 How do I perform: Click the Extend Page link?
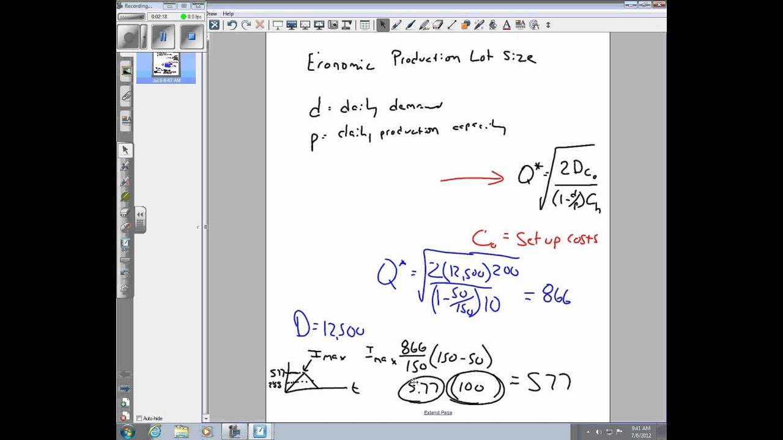coord(438,413)
